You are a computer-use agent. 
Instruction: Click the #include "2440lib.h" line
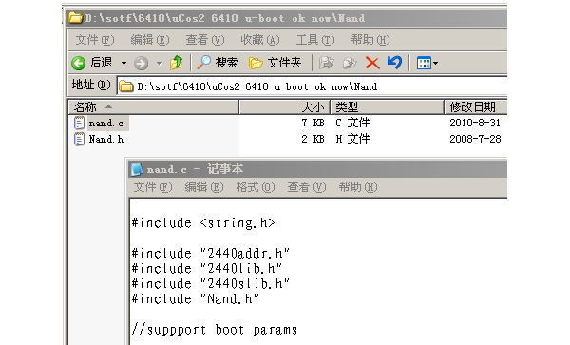[207, 268]
